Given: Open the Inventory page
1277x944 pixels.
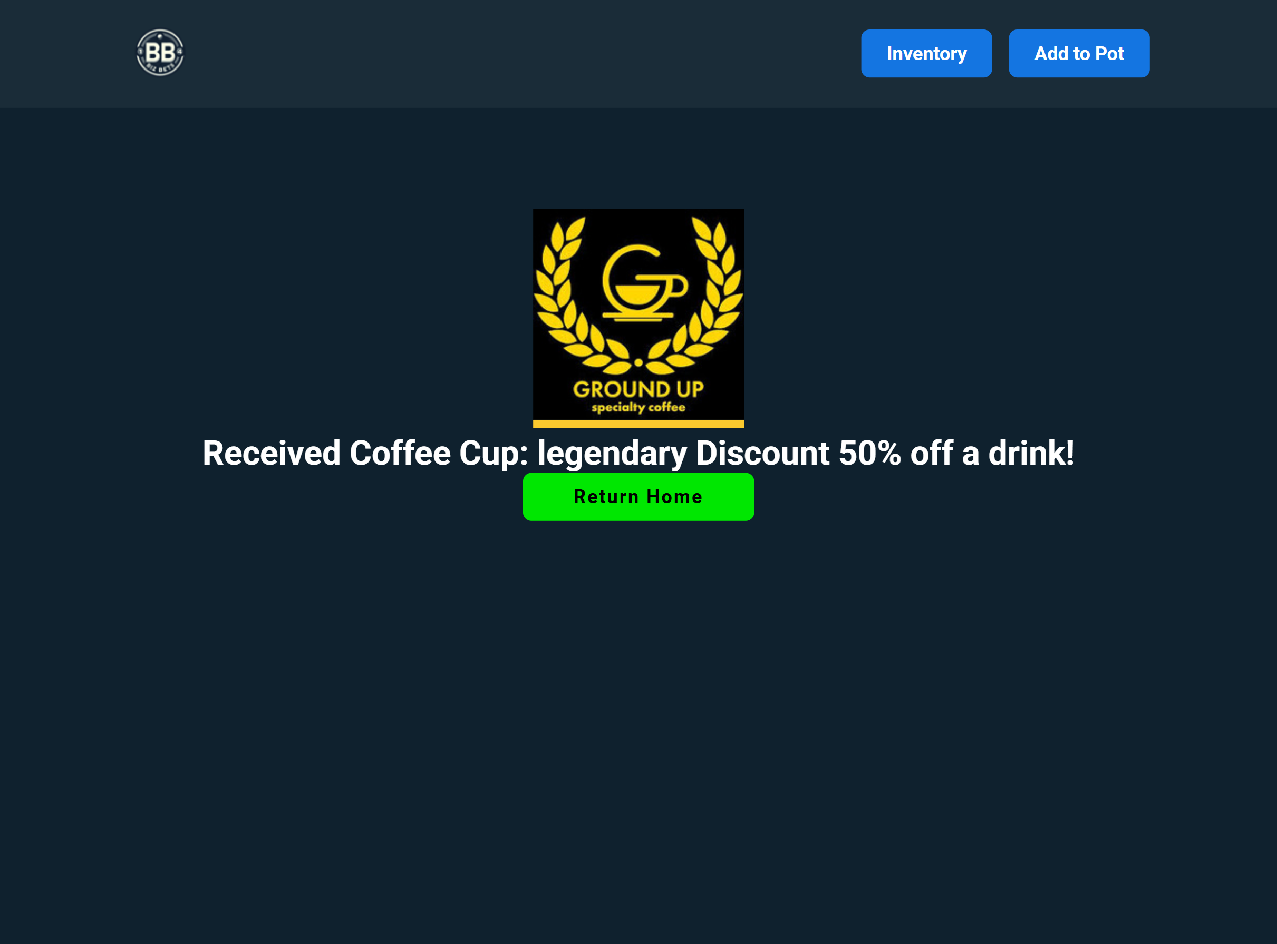Looking at the screenshot, I should pyautogui.click(x=926, y=54).
